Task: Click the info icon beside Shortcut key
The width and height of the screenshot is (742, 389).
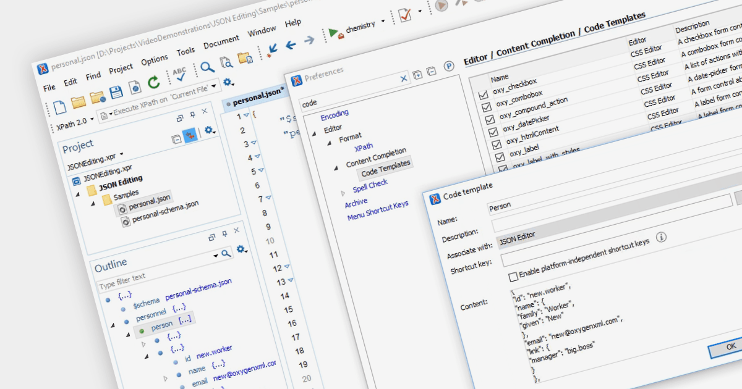Action: 661,237
